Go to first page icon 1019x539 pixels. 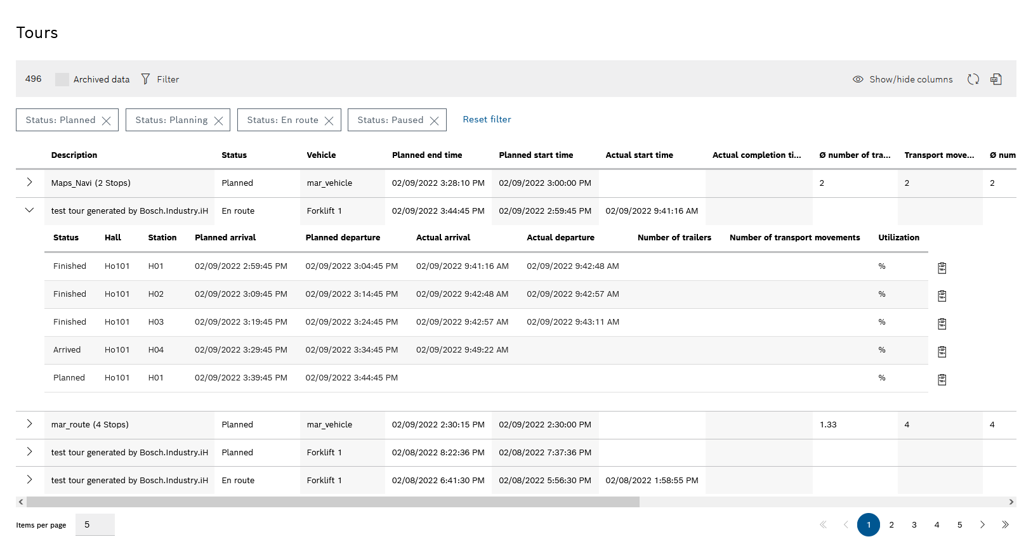[823, 524]
